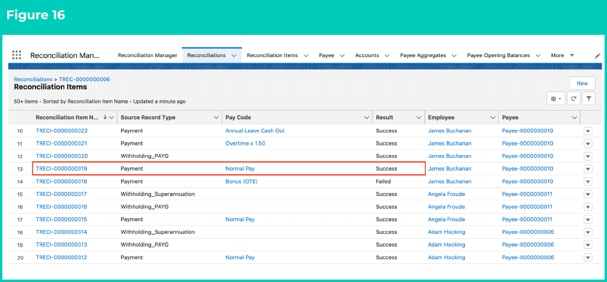This screenshot has width=607, height=282.
Task: Switch to the Reconciliation Manager tab
Action: click(x=148, y=55)
